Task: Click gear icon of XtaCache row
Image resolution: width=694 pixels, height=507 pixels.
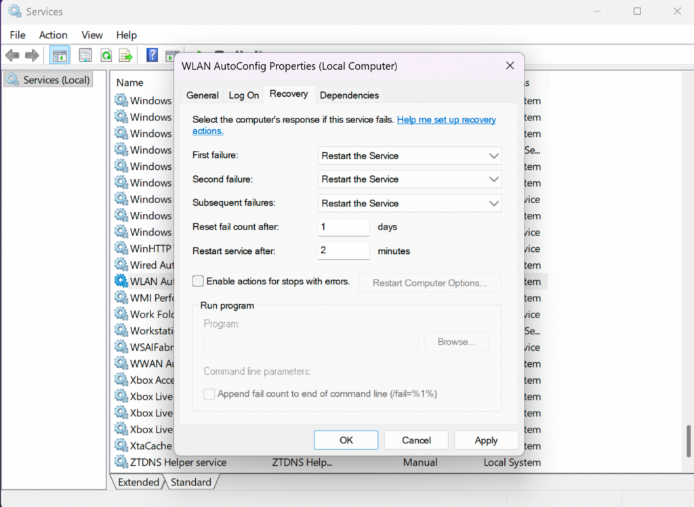Action: point(121,445)
